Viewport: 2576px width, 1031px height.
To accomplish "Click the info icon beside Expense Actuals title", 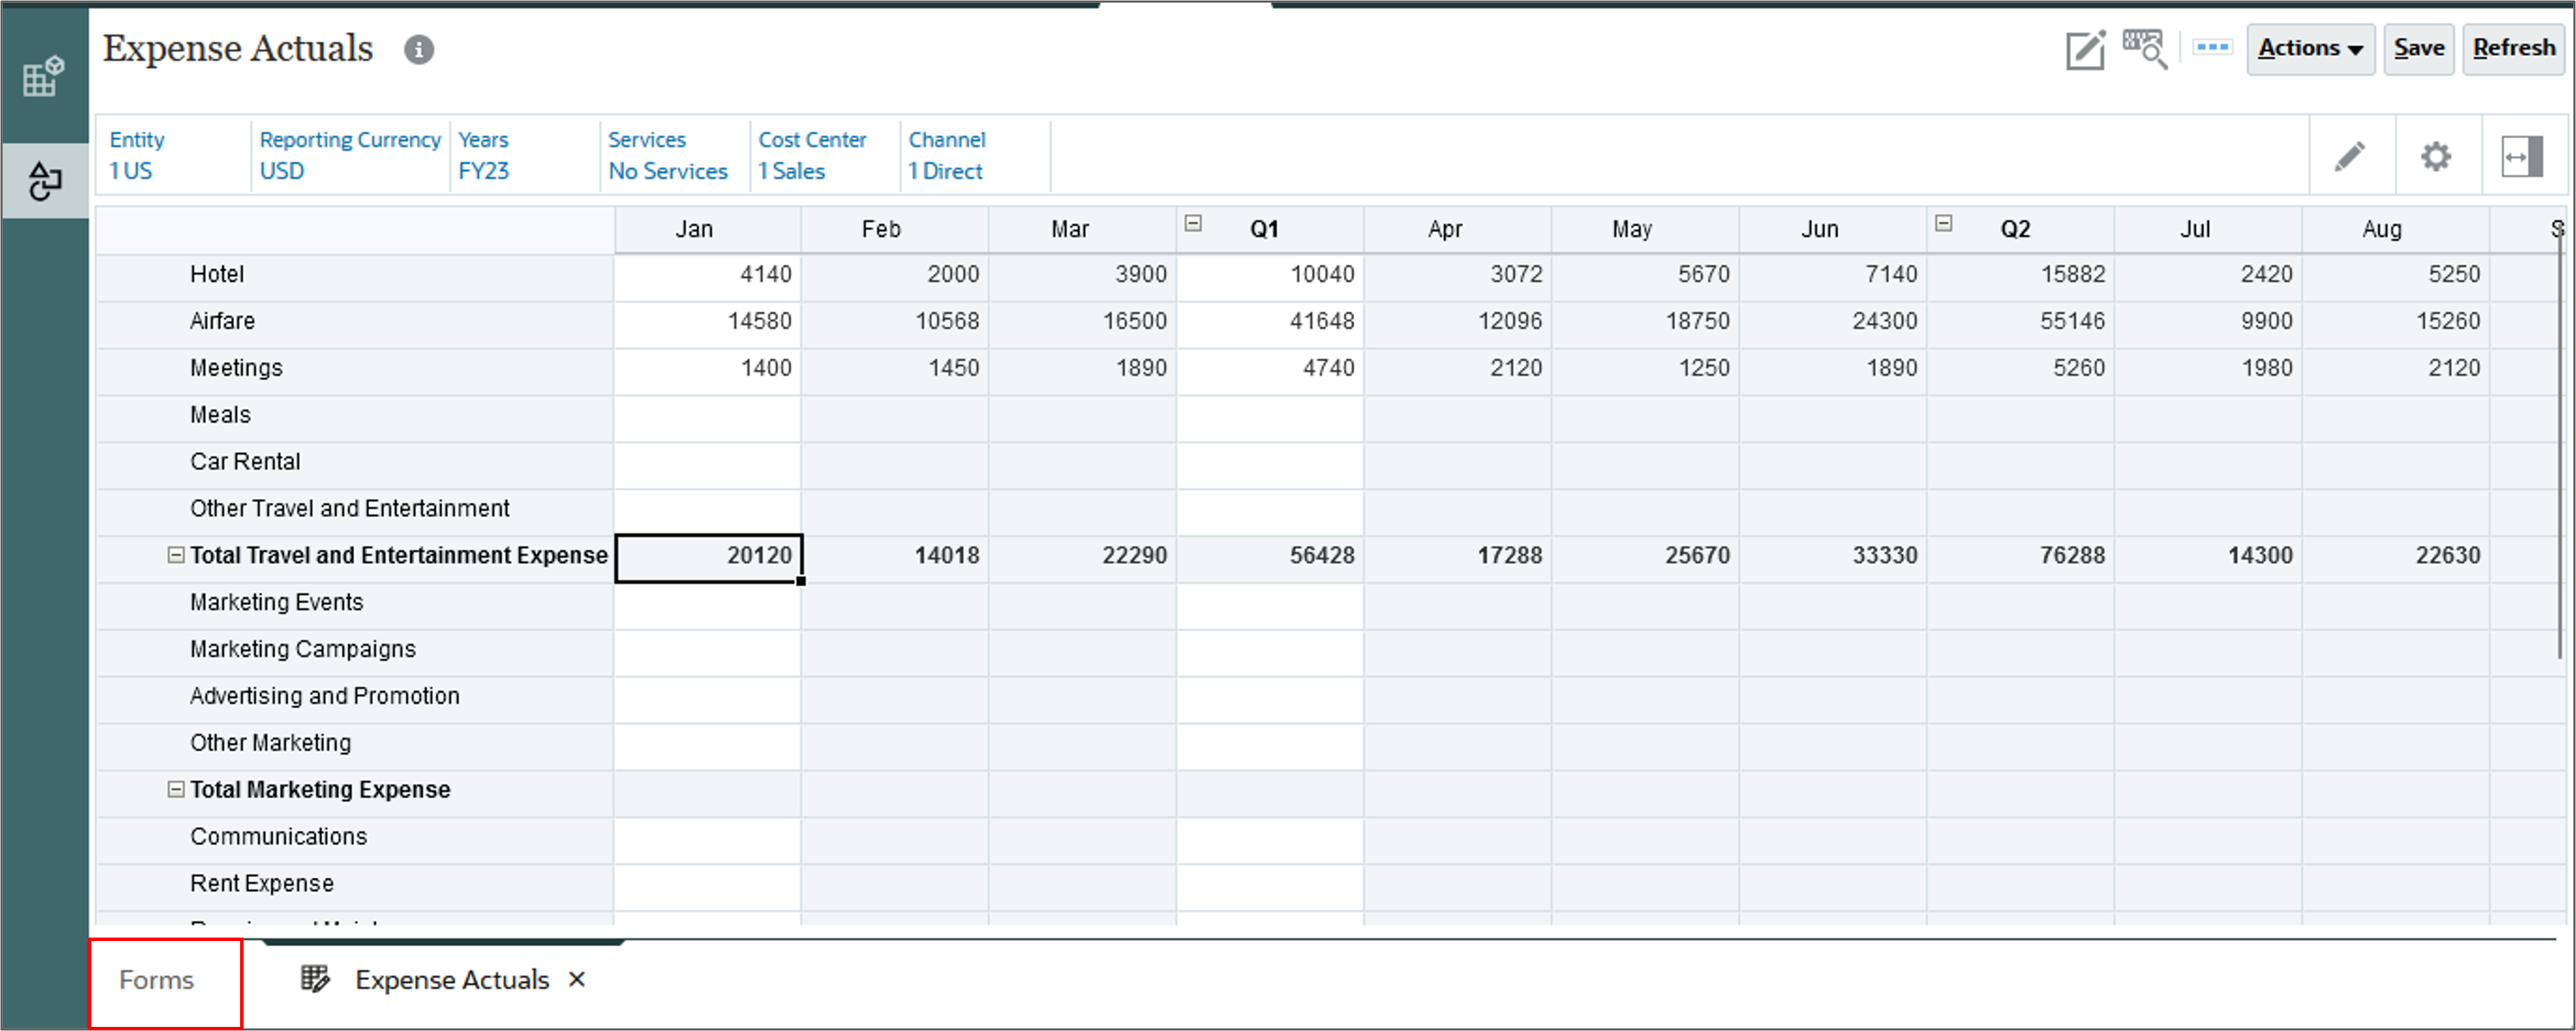I will pos(420,49).
